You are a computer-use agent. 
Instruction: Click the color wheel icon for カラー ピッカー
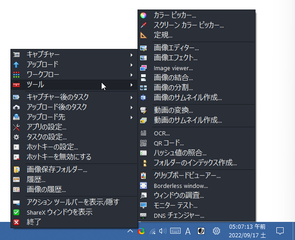143,15
